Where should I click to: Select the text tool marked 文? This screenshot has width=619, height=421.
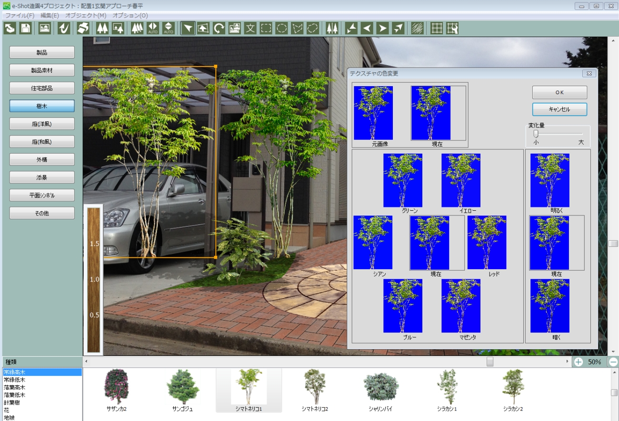tap(250, 28)
